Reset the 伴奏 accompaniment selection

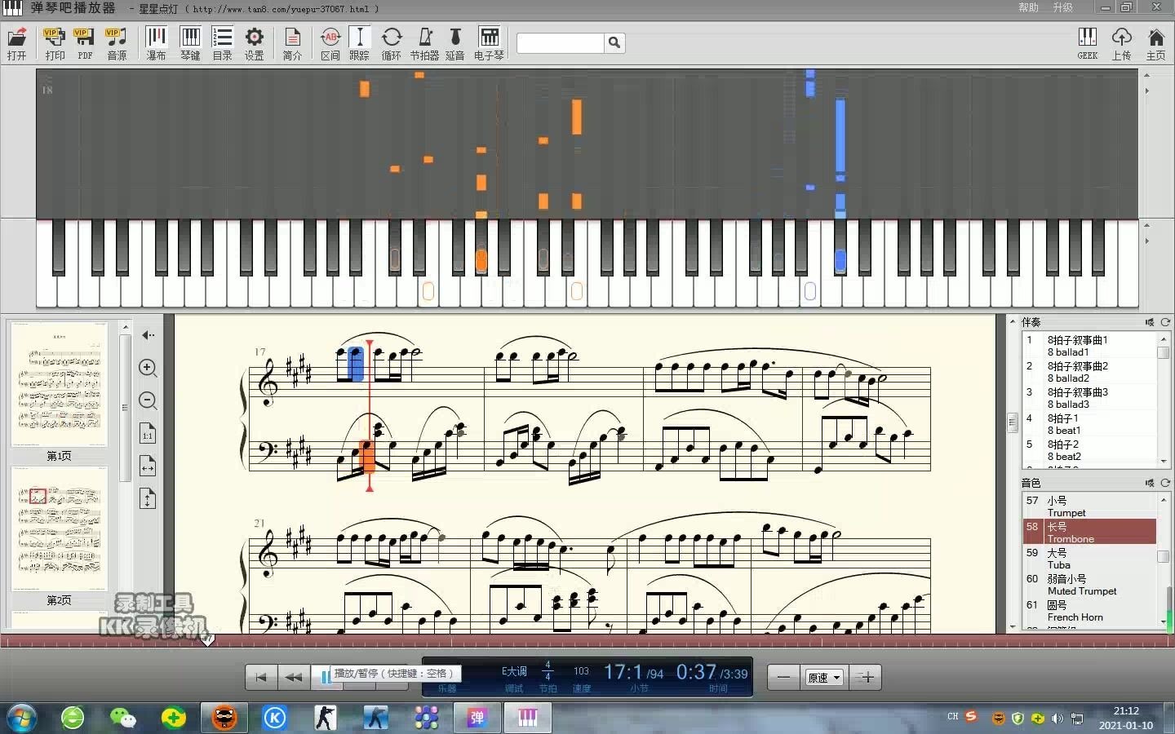[1165, 322]
